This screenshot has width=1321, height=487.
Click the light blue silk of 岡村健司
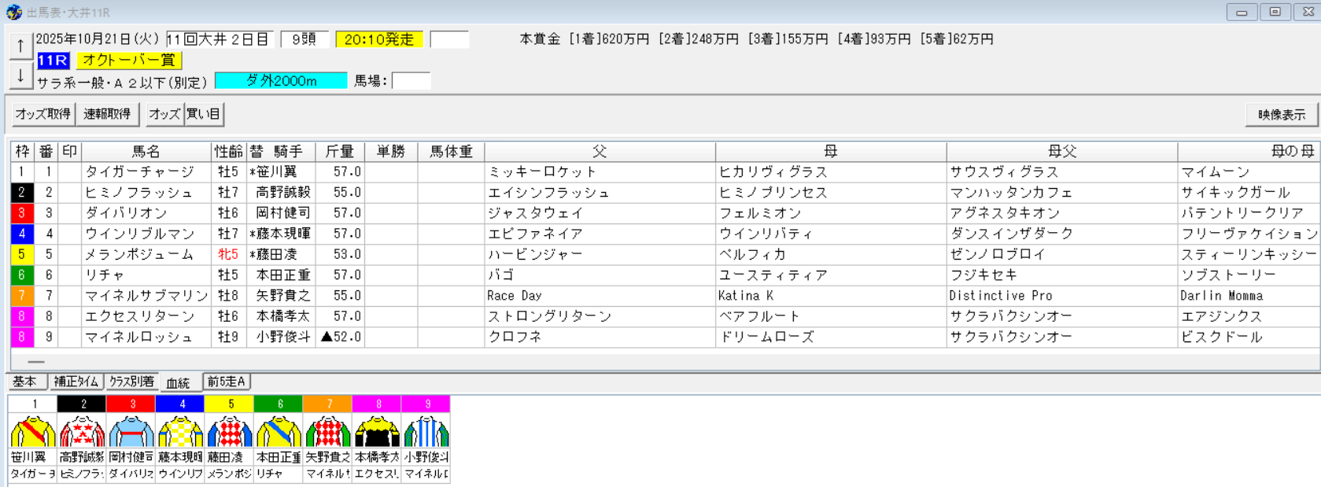pos(131,432)
